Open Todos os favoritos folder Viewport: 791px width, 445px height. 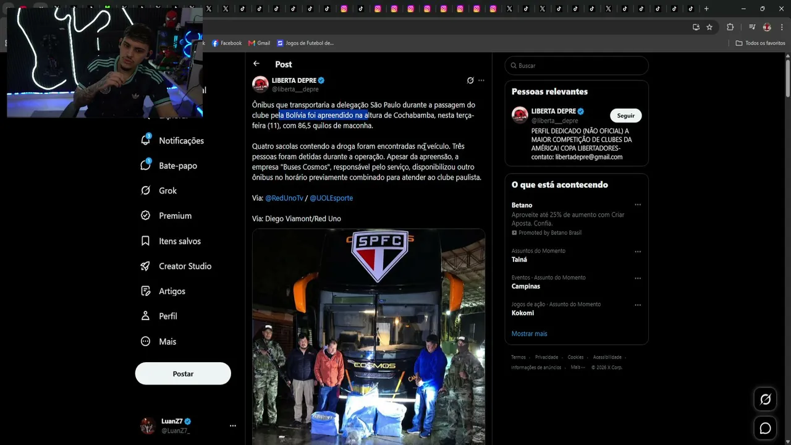[760, 43]
